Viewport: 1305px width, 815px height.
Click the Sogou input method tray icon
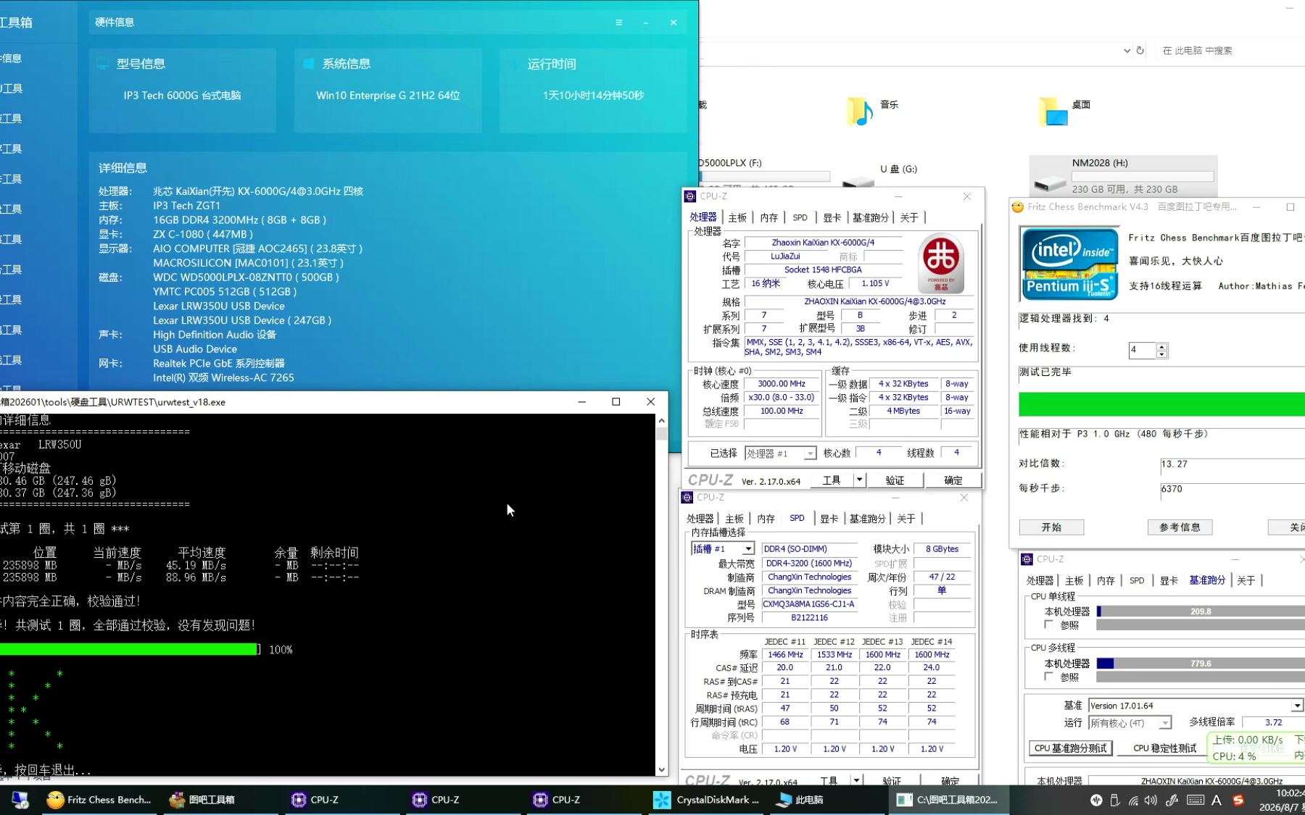[x=1238, y=801]
